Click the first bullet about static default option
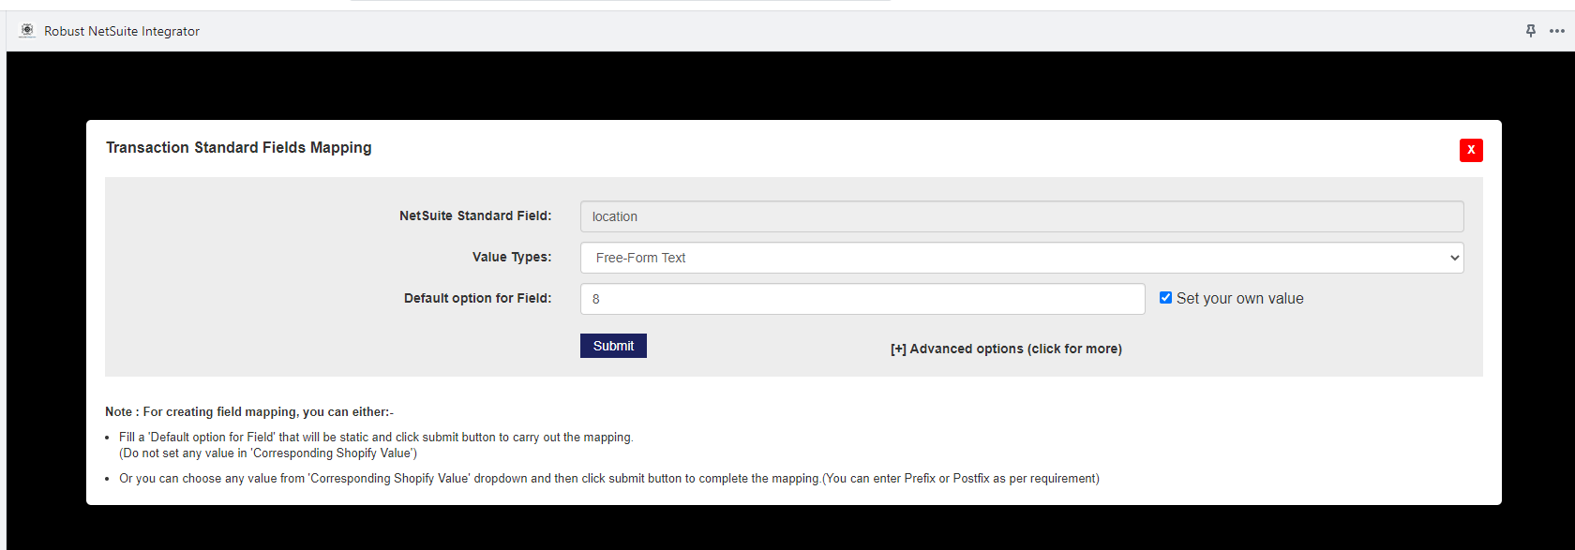1575x550 pixels. point(376,438)
